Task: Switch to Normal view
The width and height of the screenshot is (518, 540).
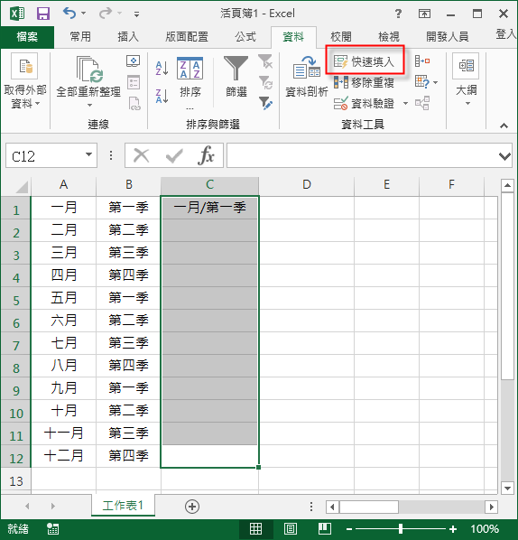Action: [255, 528]
